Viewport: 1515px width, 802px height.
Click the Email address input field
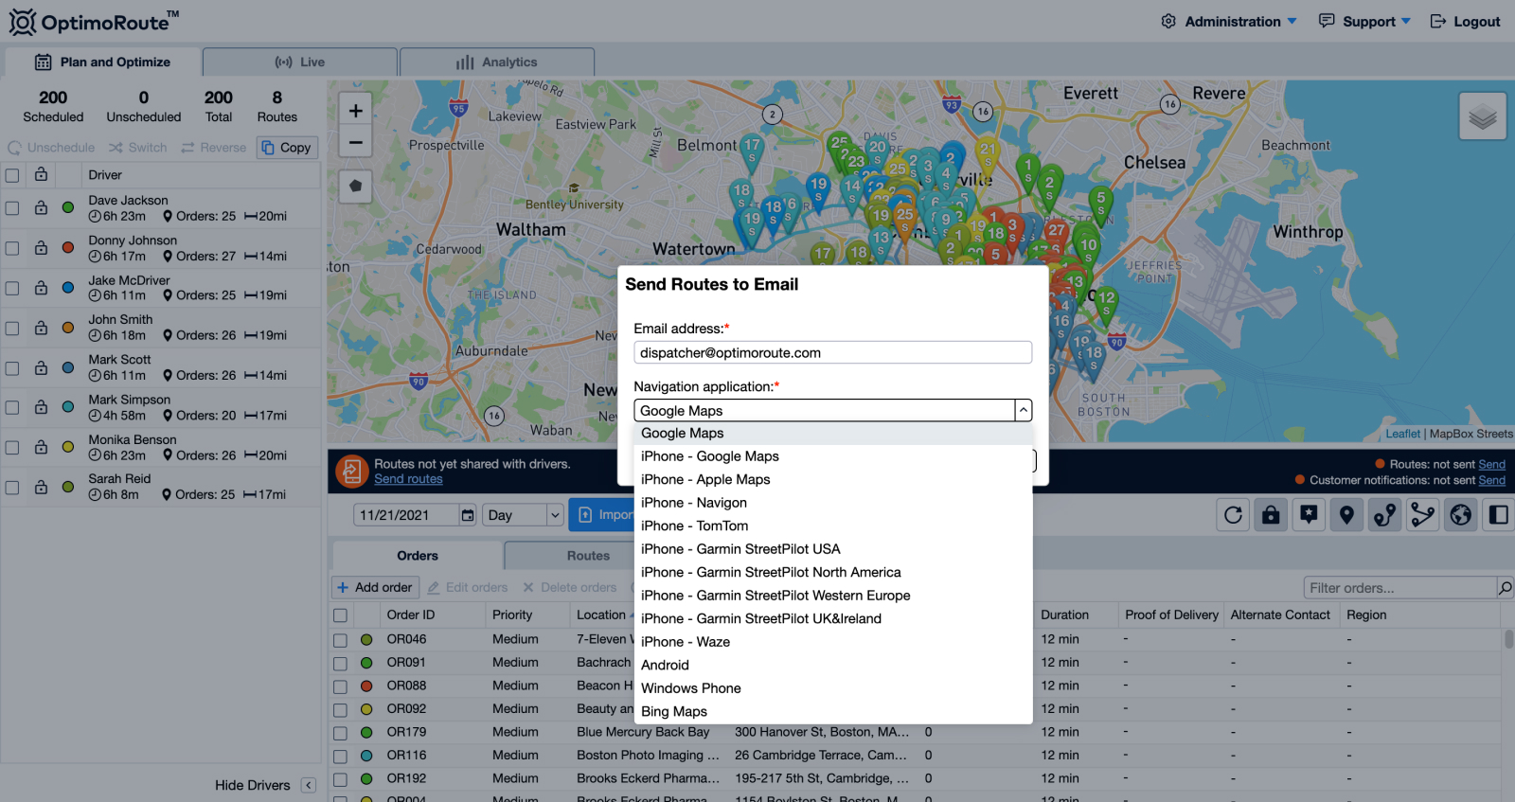click(832, 352)
